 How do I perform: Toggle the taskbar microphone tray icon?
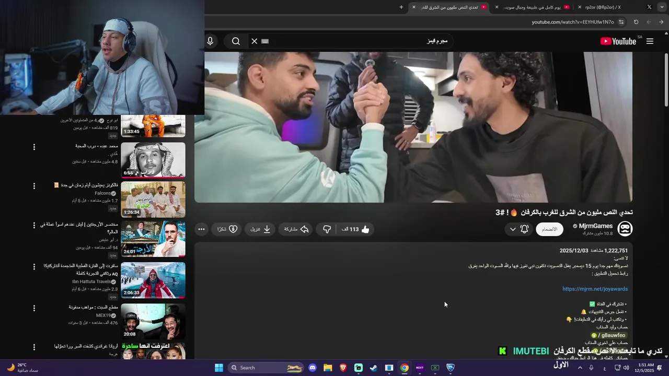[591, 368]
